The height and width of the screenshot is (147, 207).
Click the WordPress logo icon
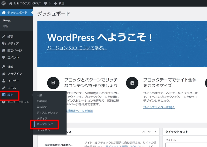point(4,3)
